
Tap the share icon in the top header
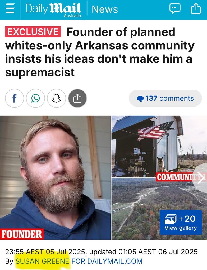point(196,9)
